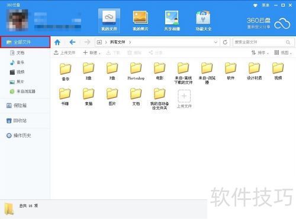
Task: Click the search magnifier icon
Action: (288, 42)
